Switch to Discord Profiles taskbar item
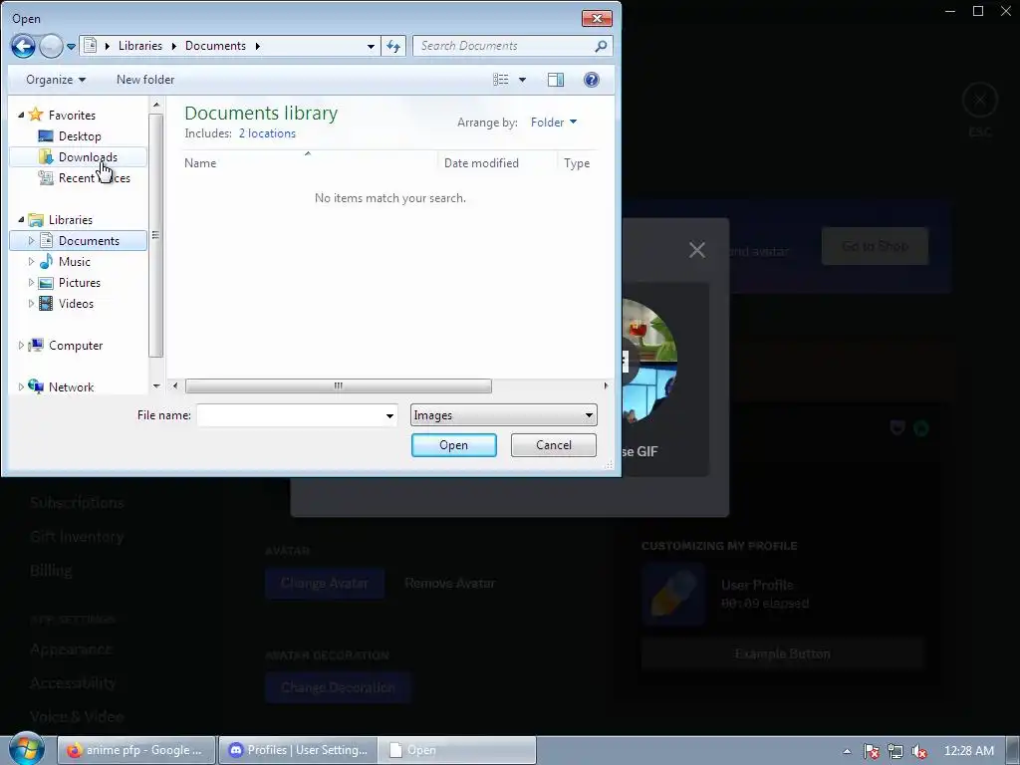This screenshot has width=1020, height=765. [297, 750]
